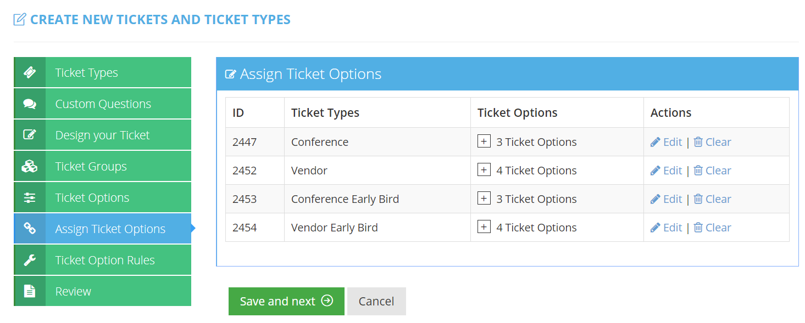
Task: Click the document icon beside Review
Action: click(30, 291)
